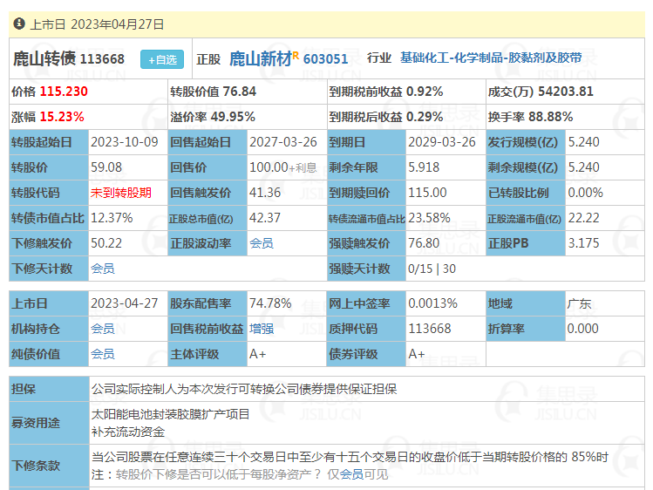This screenshot has width=653, height=490.
Task: Open 增强 link beside 回售税前收益
Action: [262, 329]
